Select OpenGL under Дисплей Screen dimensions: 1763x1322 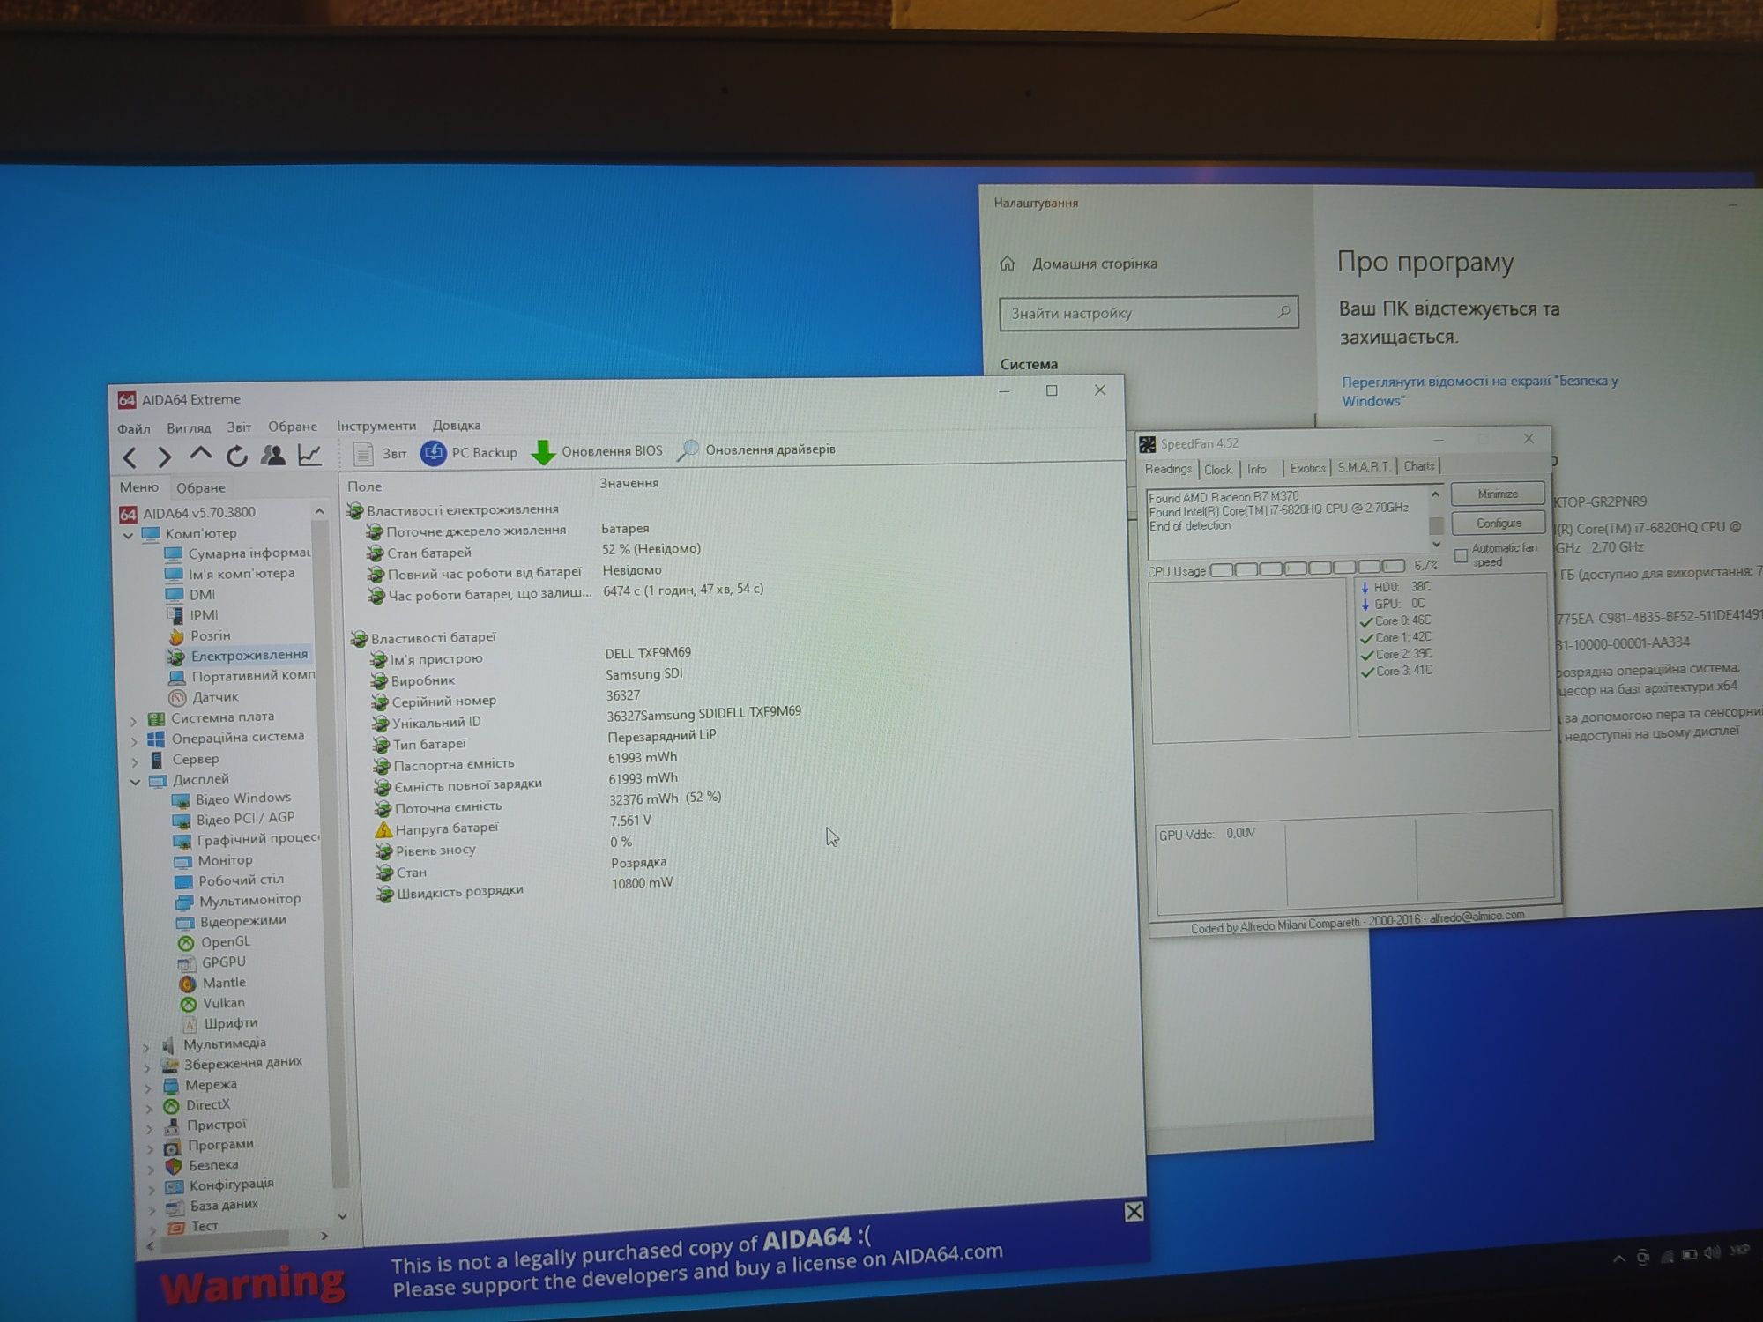216,942
